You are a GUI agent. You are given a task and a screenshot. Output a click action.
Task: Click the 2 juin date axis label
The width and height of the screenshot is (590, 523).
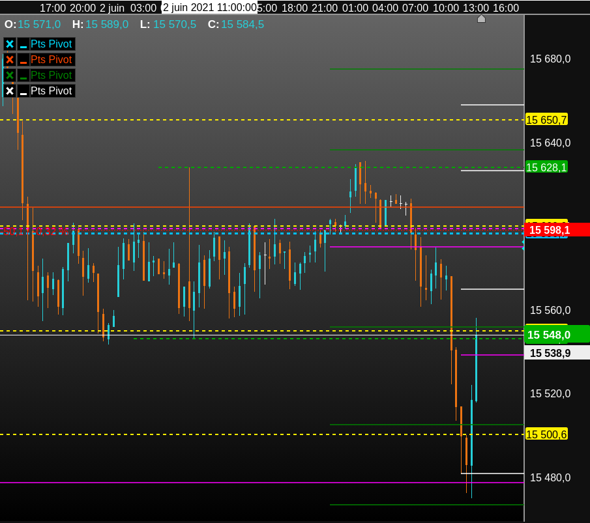112,8
